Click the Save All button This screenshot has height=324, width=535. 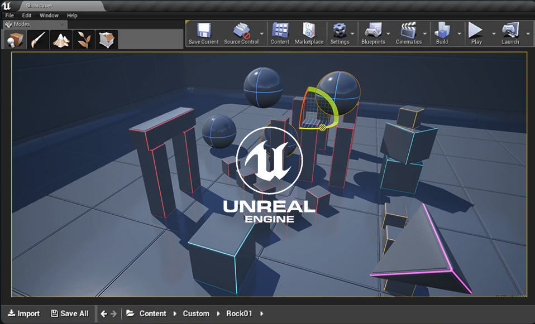tap(70, 313)
